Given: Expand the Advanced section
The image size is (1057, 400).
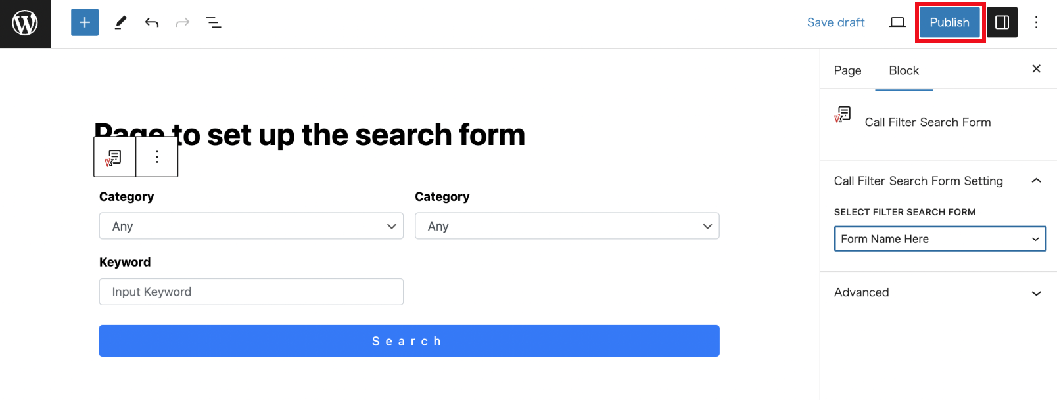Looking at the screenshot, I should pos(1037,293).
